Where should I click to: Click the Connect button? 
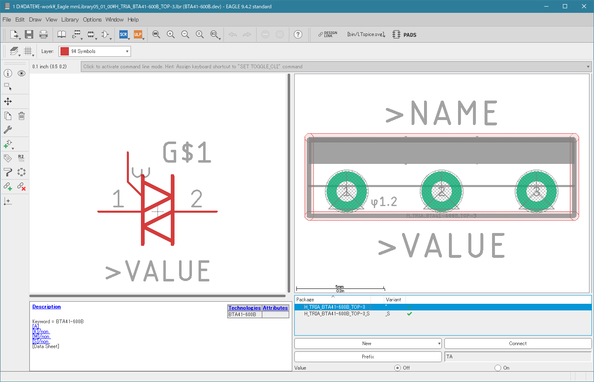[518, 344]
